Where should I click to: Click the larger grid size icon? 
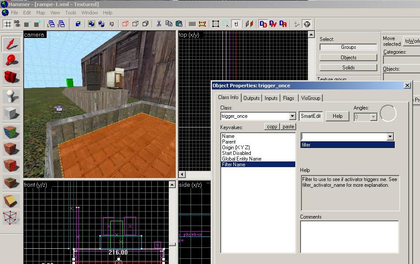pos(37,24)
